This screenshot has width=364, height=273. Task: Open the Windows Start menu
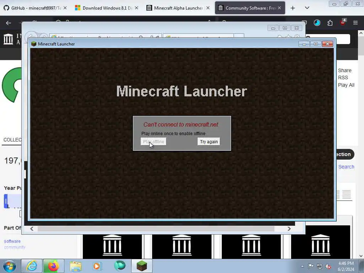click(x=10, y=266)
